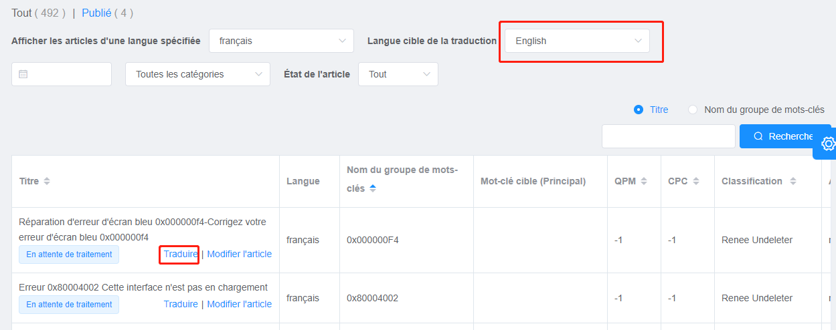
Task: Click title Erreur 0x80004002 Cette interface
Action: pos(143,287)
